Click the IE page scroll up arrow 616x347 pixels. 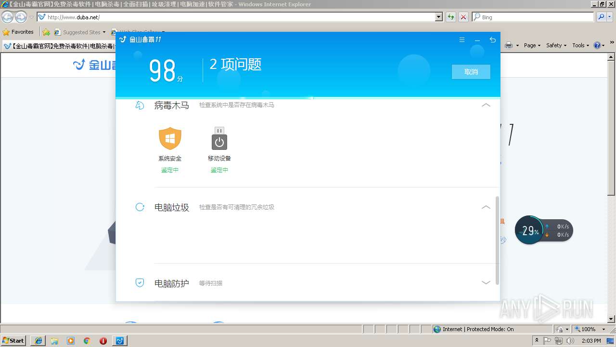(x=612, y=57)
